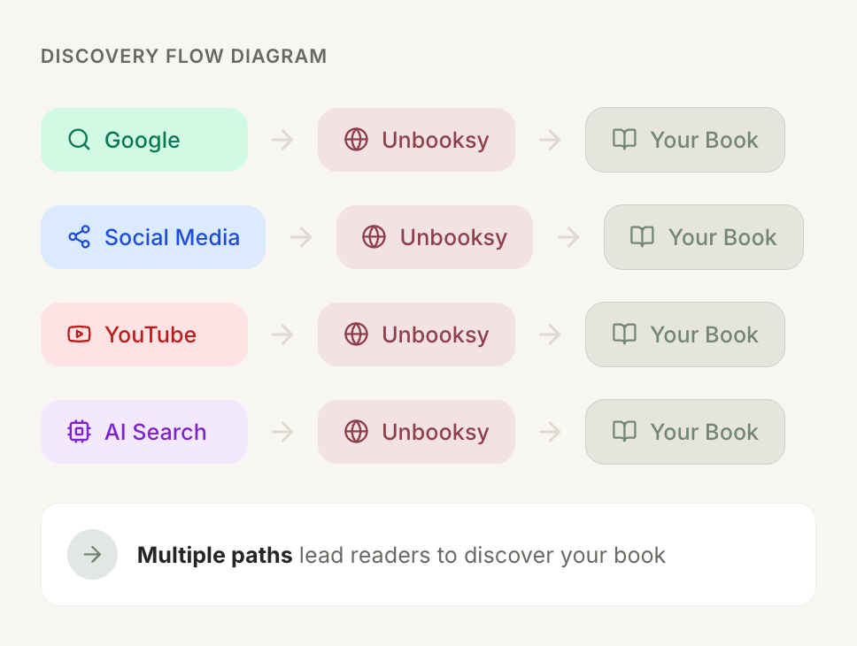Select the red YouTube source pill
The width and height of the screenshot is (857, 646).
144,334
